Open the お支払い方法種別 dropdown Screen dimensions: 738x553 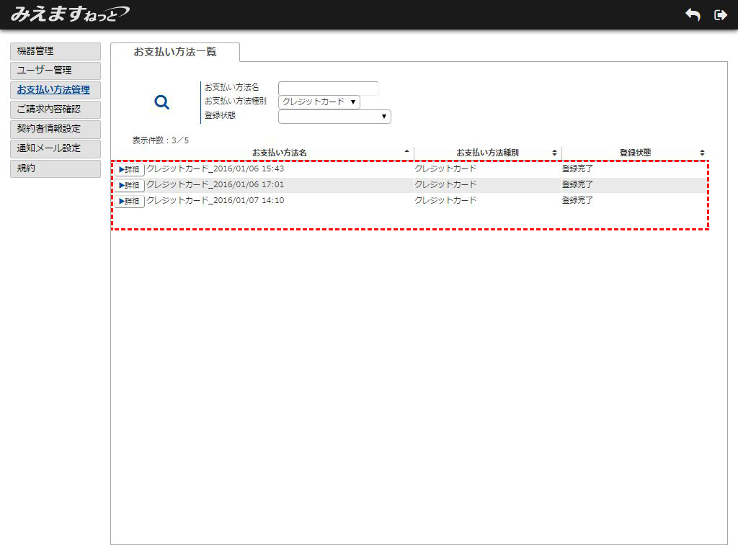(319, 102)
